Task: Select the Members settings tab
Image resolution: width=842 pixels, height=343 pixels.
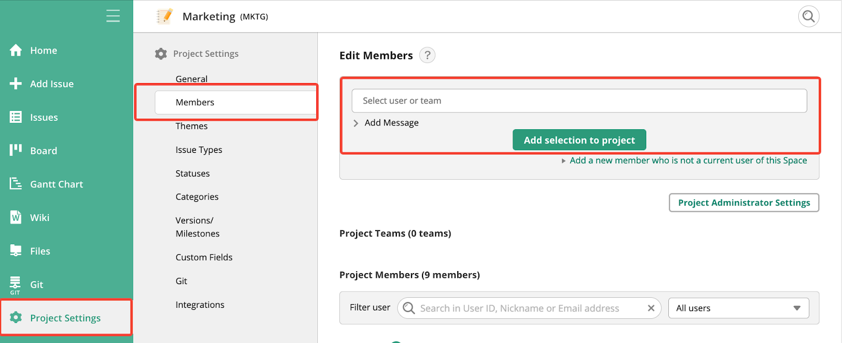Action: point(195,102)
